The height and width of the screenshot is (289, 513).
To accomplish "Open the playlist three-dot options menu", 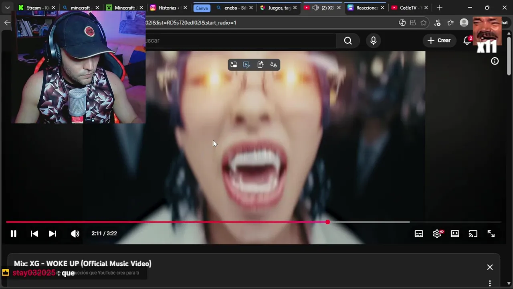I will [490, 283].
